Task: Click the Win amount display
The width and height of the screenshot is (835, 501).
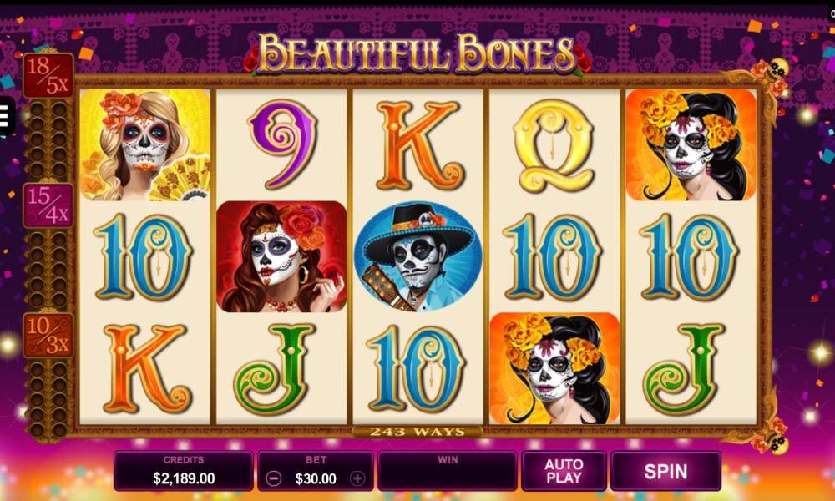Action: [448, 471]
